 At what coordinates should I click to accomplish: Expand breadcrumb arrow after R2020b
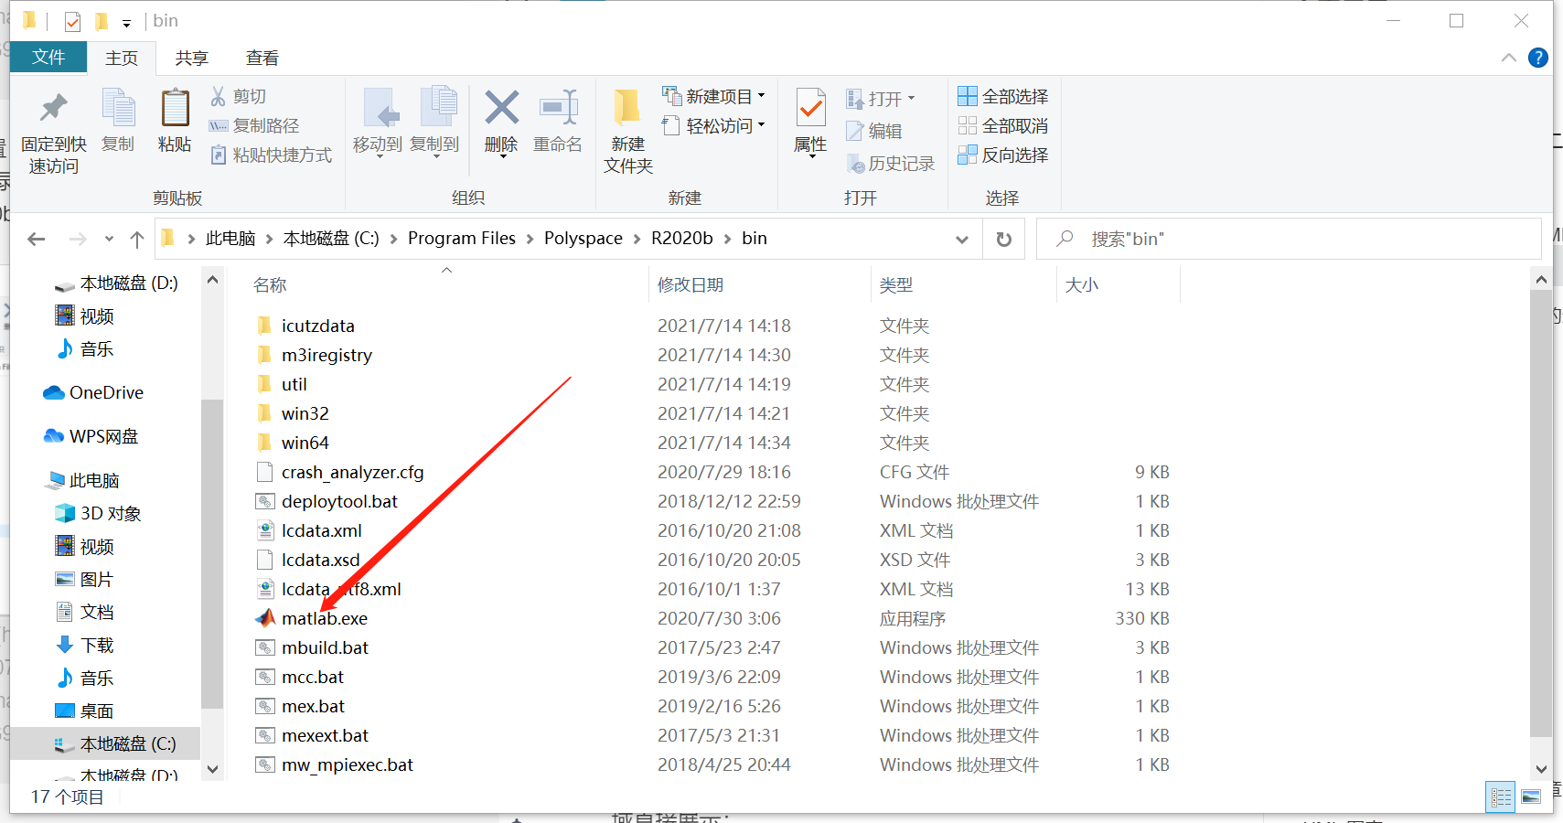[728, 239]
